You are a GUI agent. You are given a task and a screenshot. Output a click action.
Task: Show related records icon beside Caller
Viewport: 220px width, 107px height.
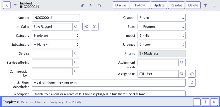(x=86, y=27)
